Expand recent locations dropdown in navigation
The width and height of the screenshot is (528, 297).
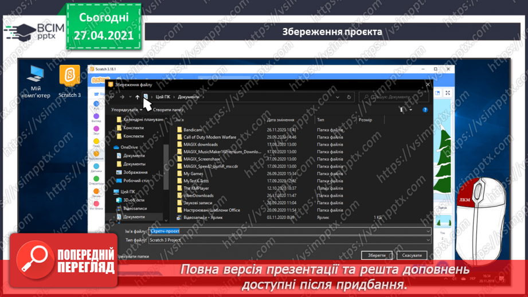(130, 97)
